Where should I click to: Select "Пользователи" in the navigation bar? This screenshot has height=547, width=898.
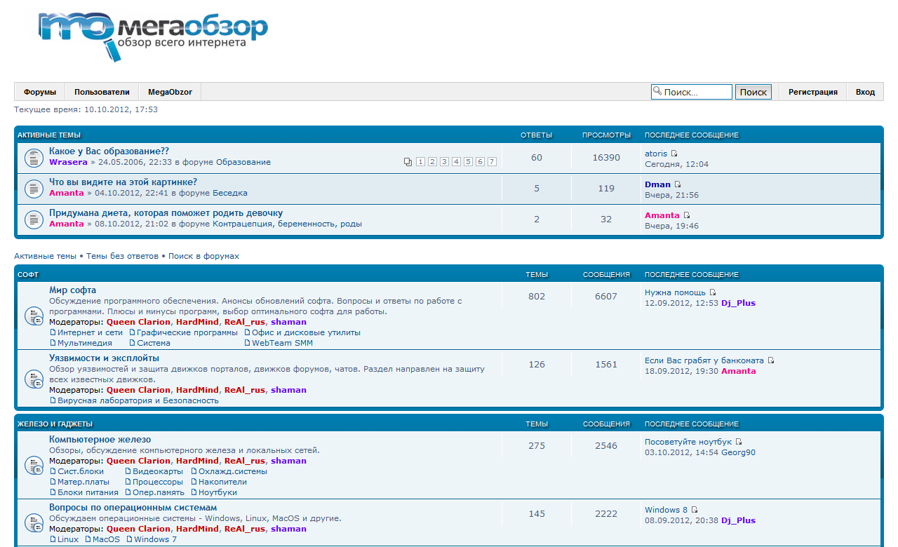(102, 92)
